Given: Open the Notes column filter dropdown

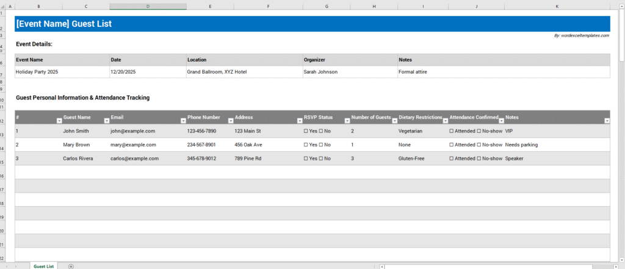Looking at the screenshot, I should coord(606,121).
